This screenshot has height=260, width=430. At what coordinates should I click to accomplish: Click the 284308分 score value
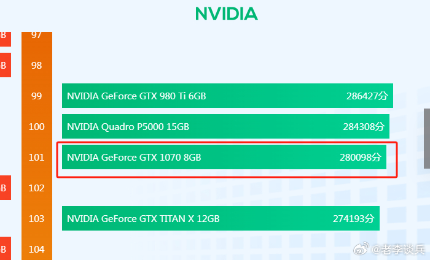(364, 127)
